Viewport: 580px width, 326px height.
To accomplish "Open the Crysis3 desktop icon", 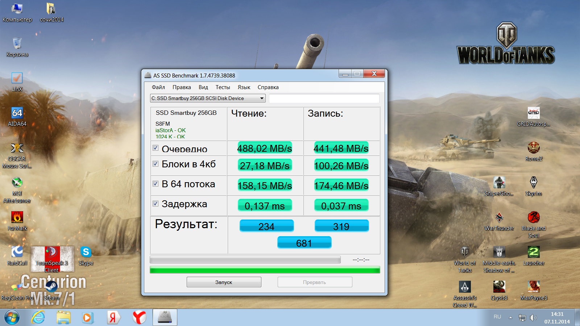I will click(x=499, y=291).
